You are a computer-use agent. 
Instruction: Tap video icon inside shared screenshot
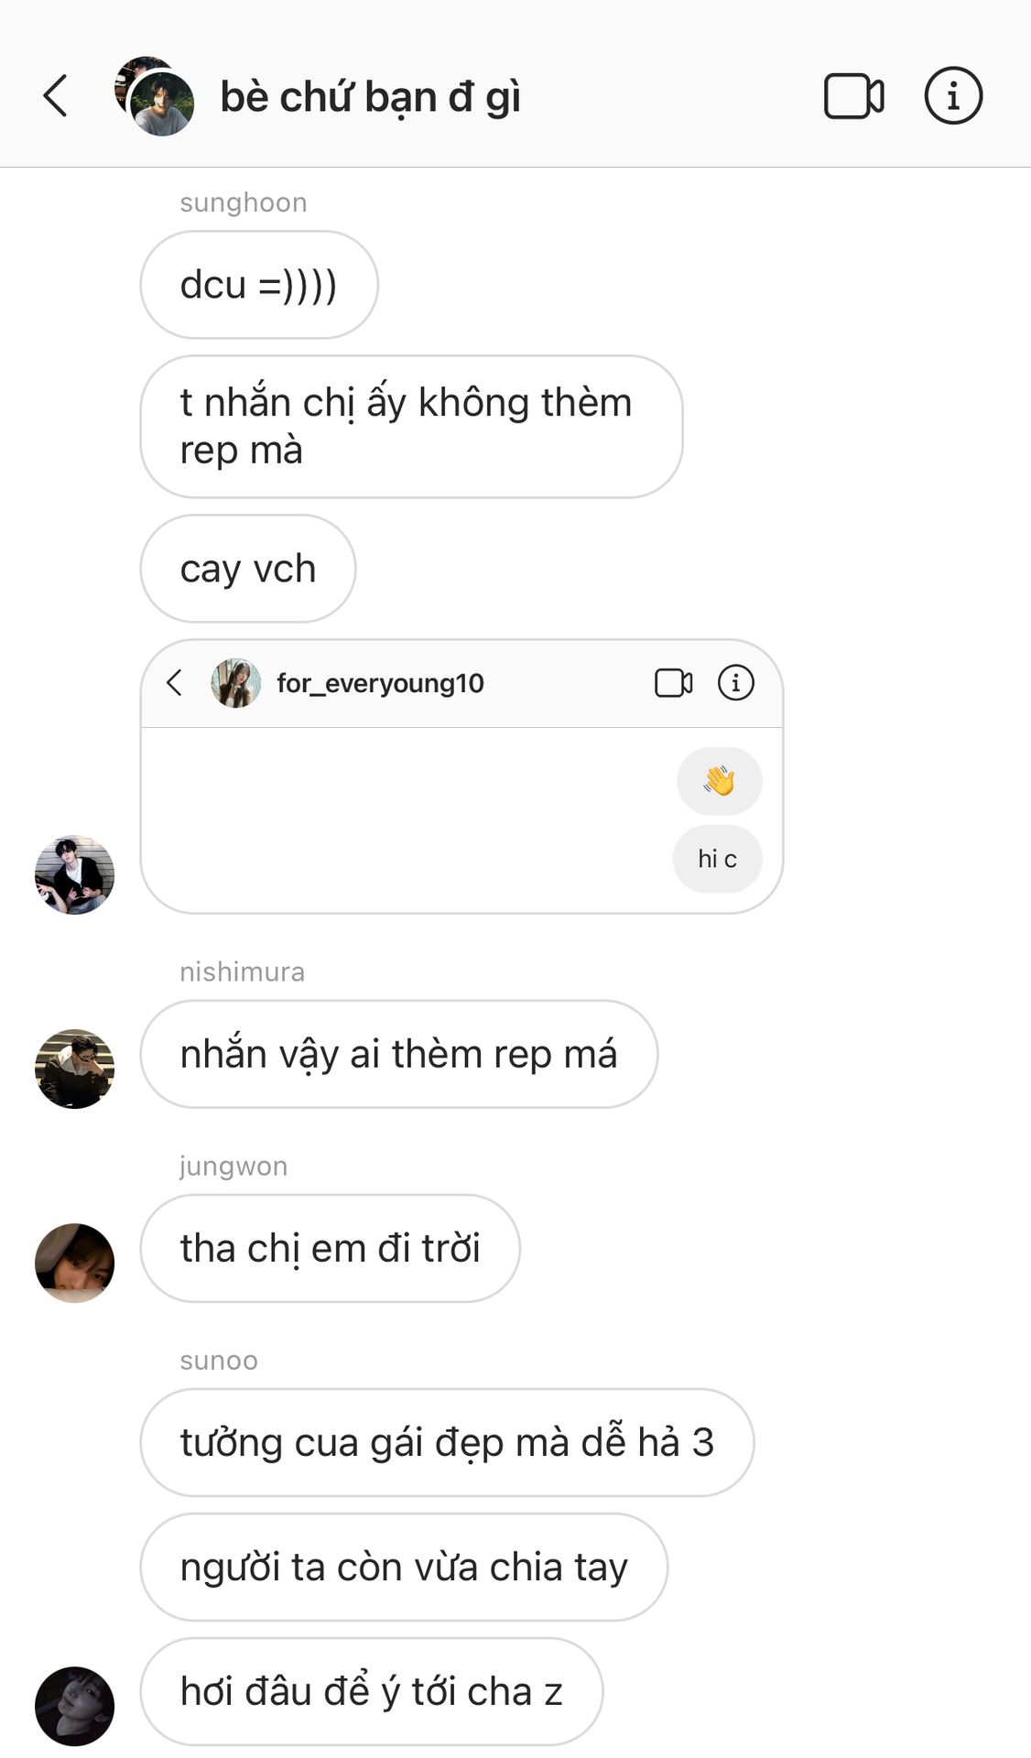[674, 683]
